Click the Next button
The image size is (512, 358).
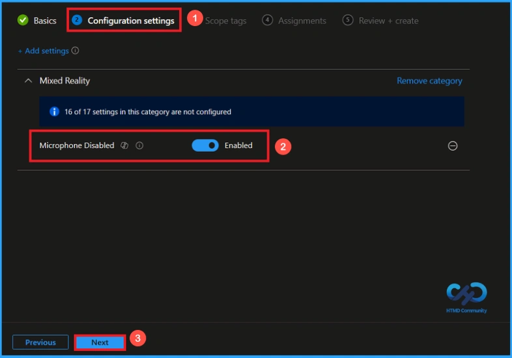click(100, 342)
